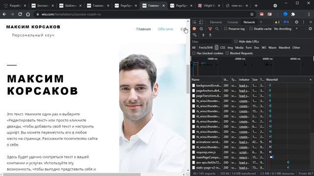Check Has blocked cookies
This screenshot has height=176, width=314.
pos(194,53)
